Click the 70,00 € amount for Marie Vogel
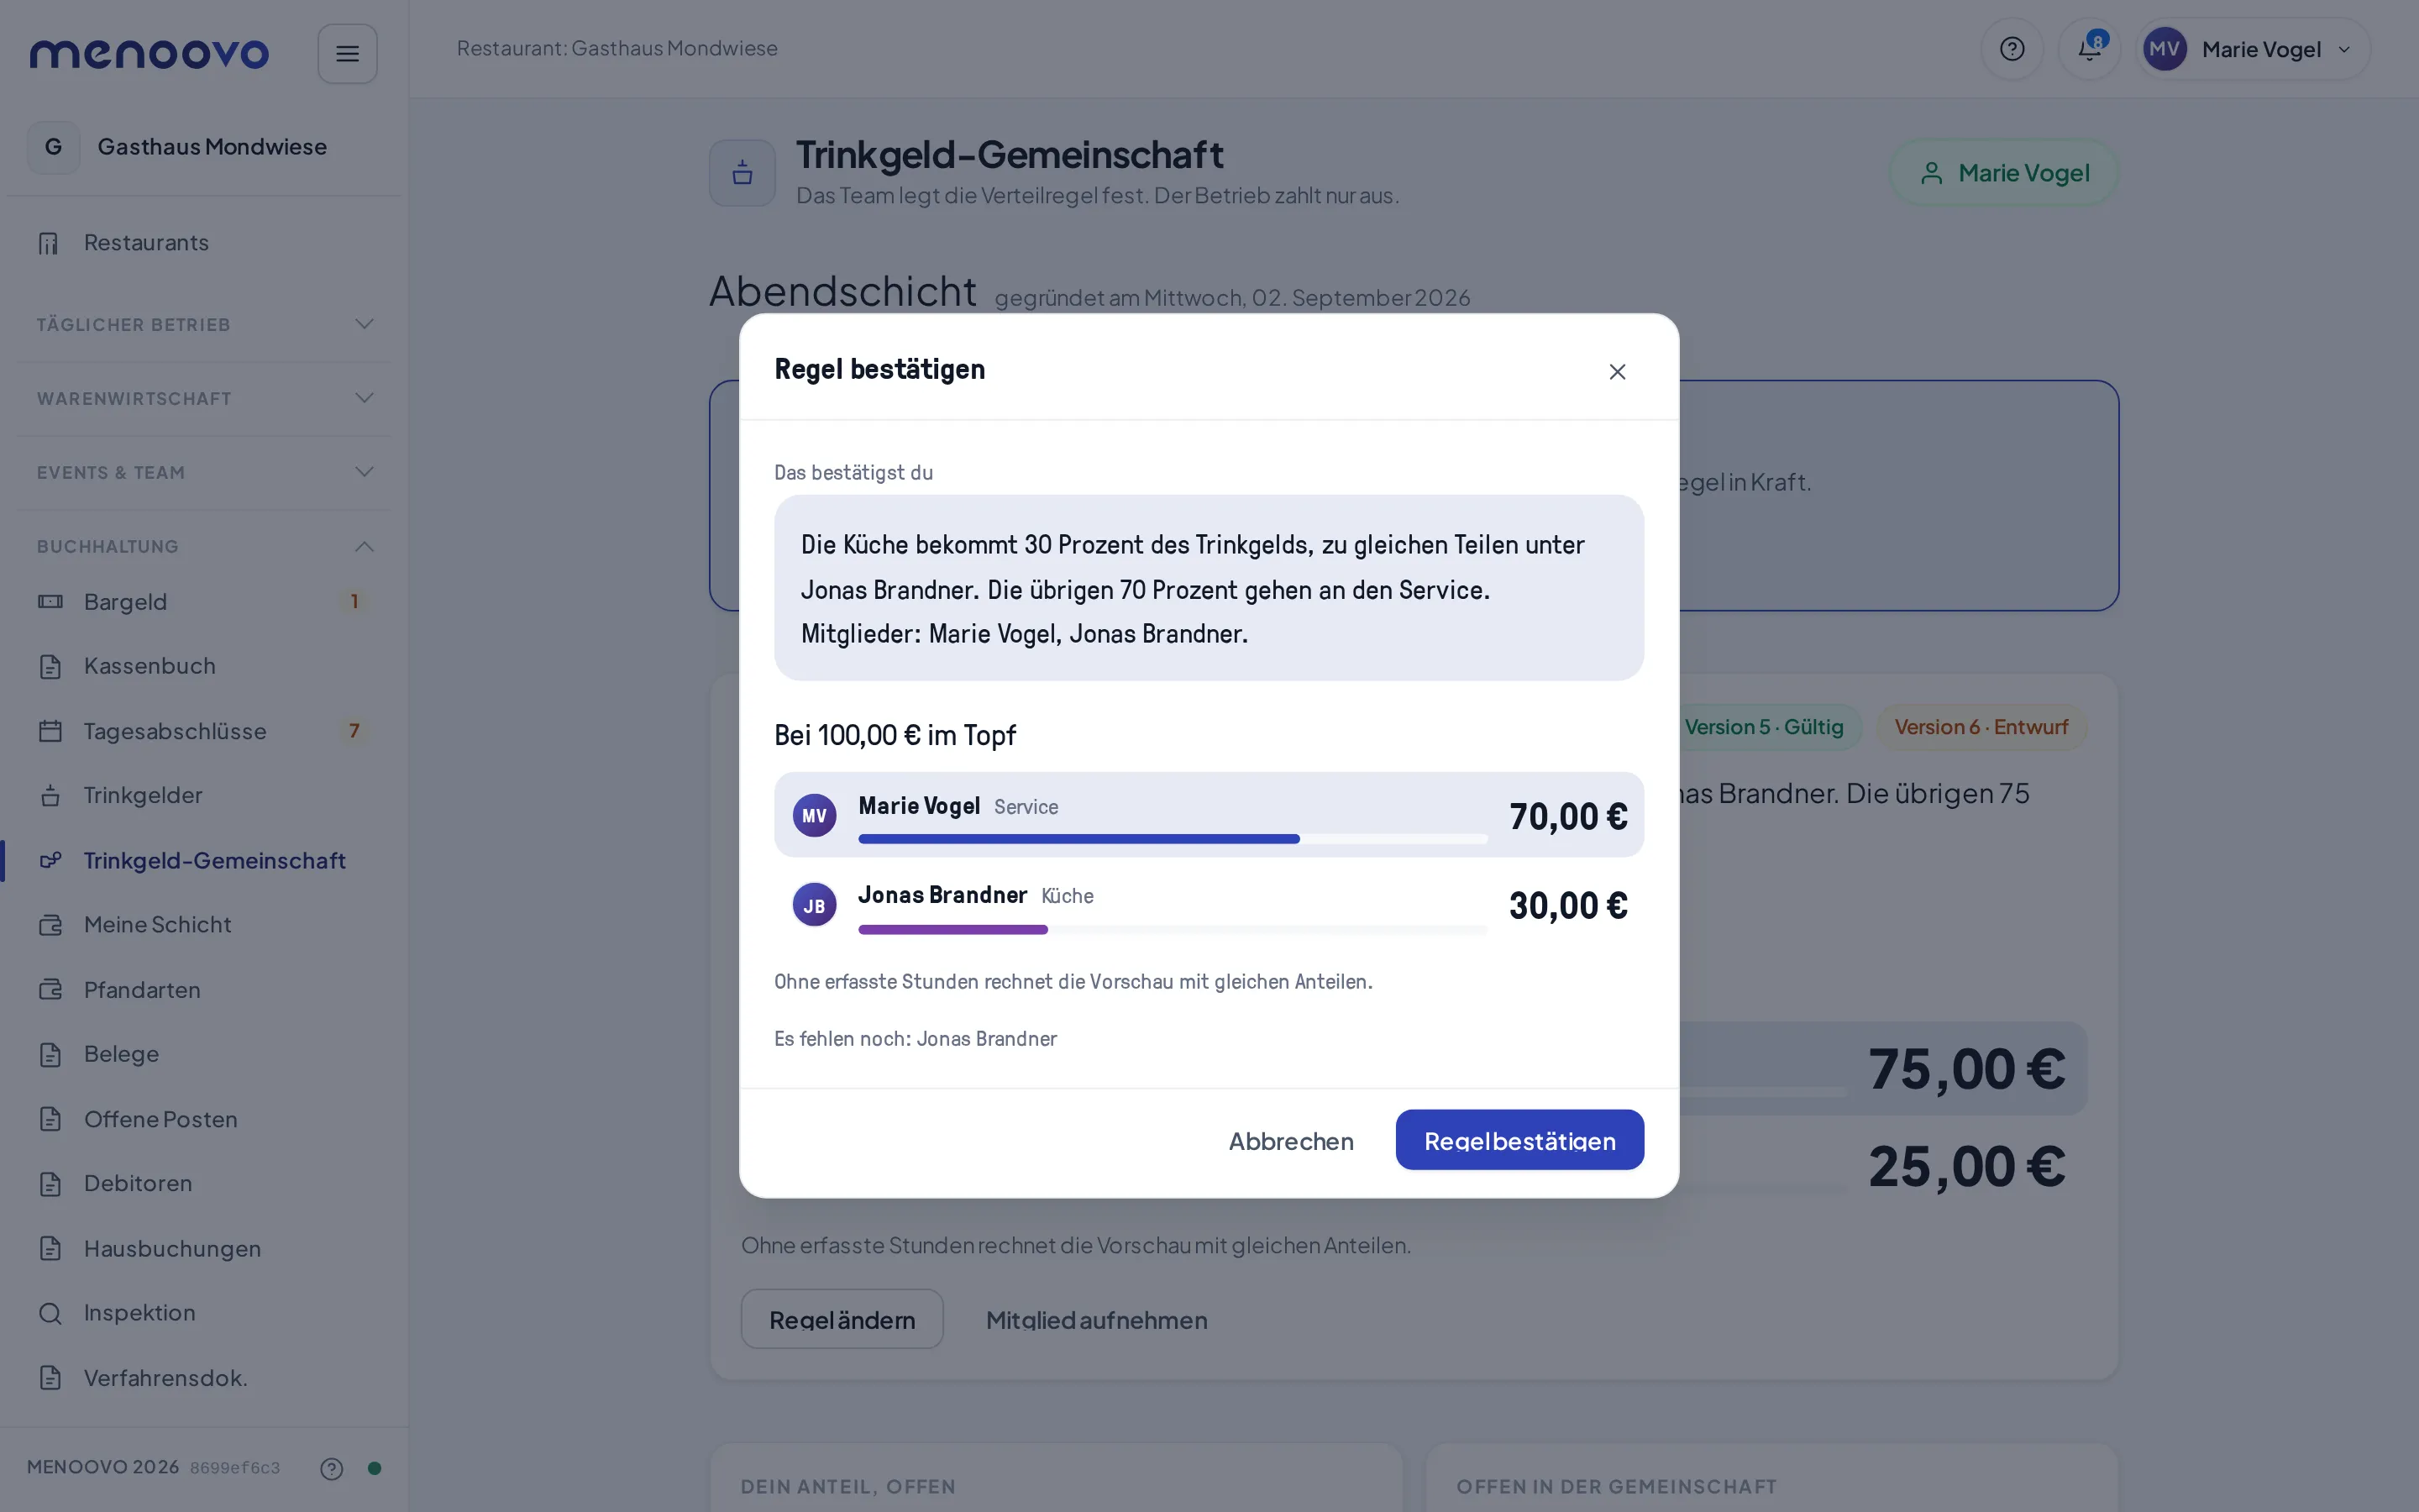2419x1512 pixels. coord(1568,817)
